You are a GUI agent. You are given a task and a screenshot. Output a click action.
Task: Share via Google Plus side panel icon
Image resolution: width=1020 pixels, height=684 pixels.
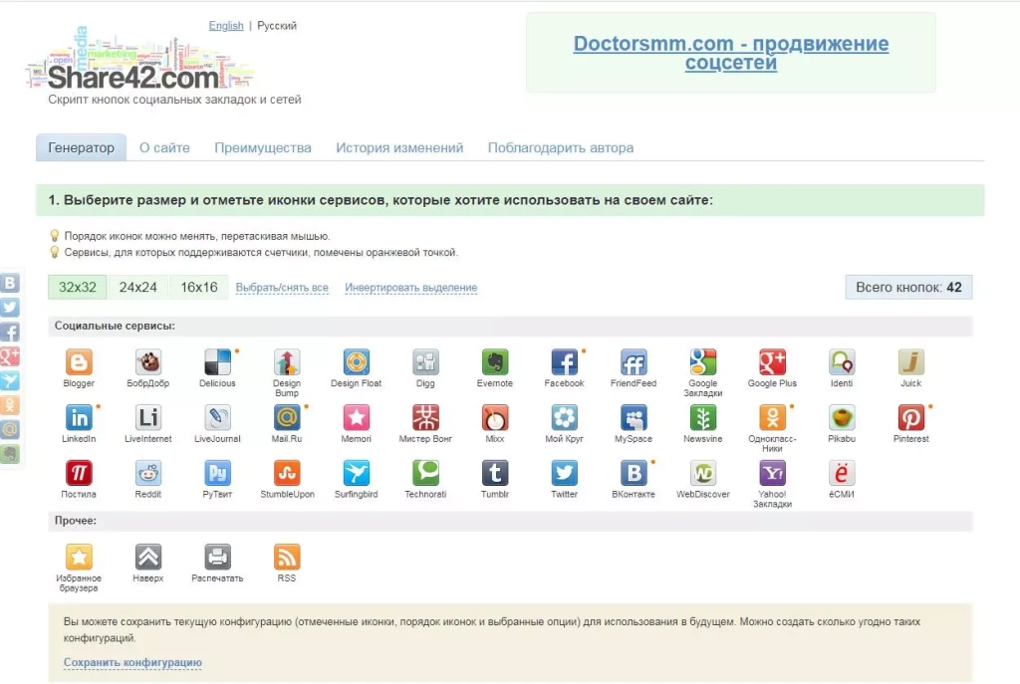(x=10, y=356)
